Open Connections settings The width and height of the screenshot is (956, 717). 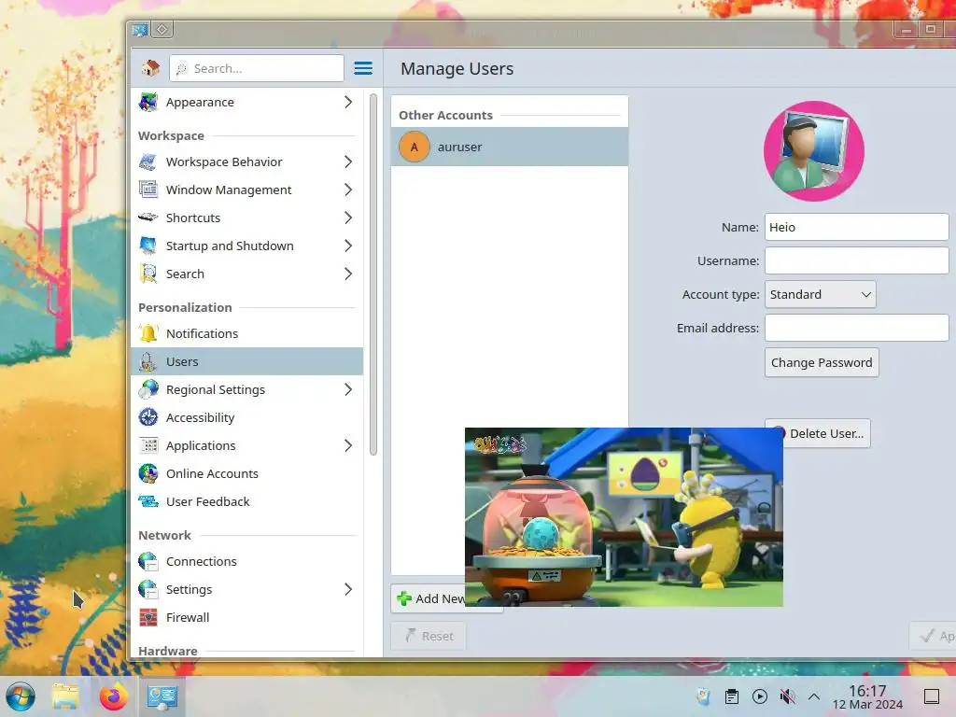click(x=246, y=561)
